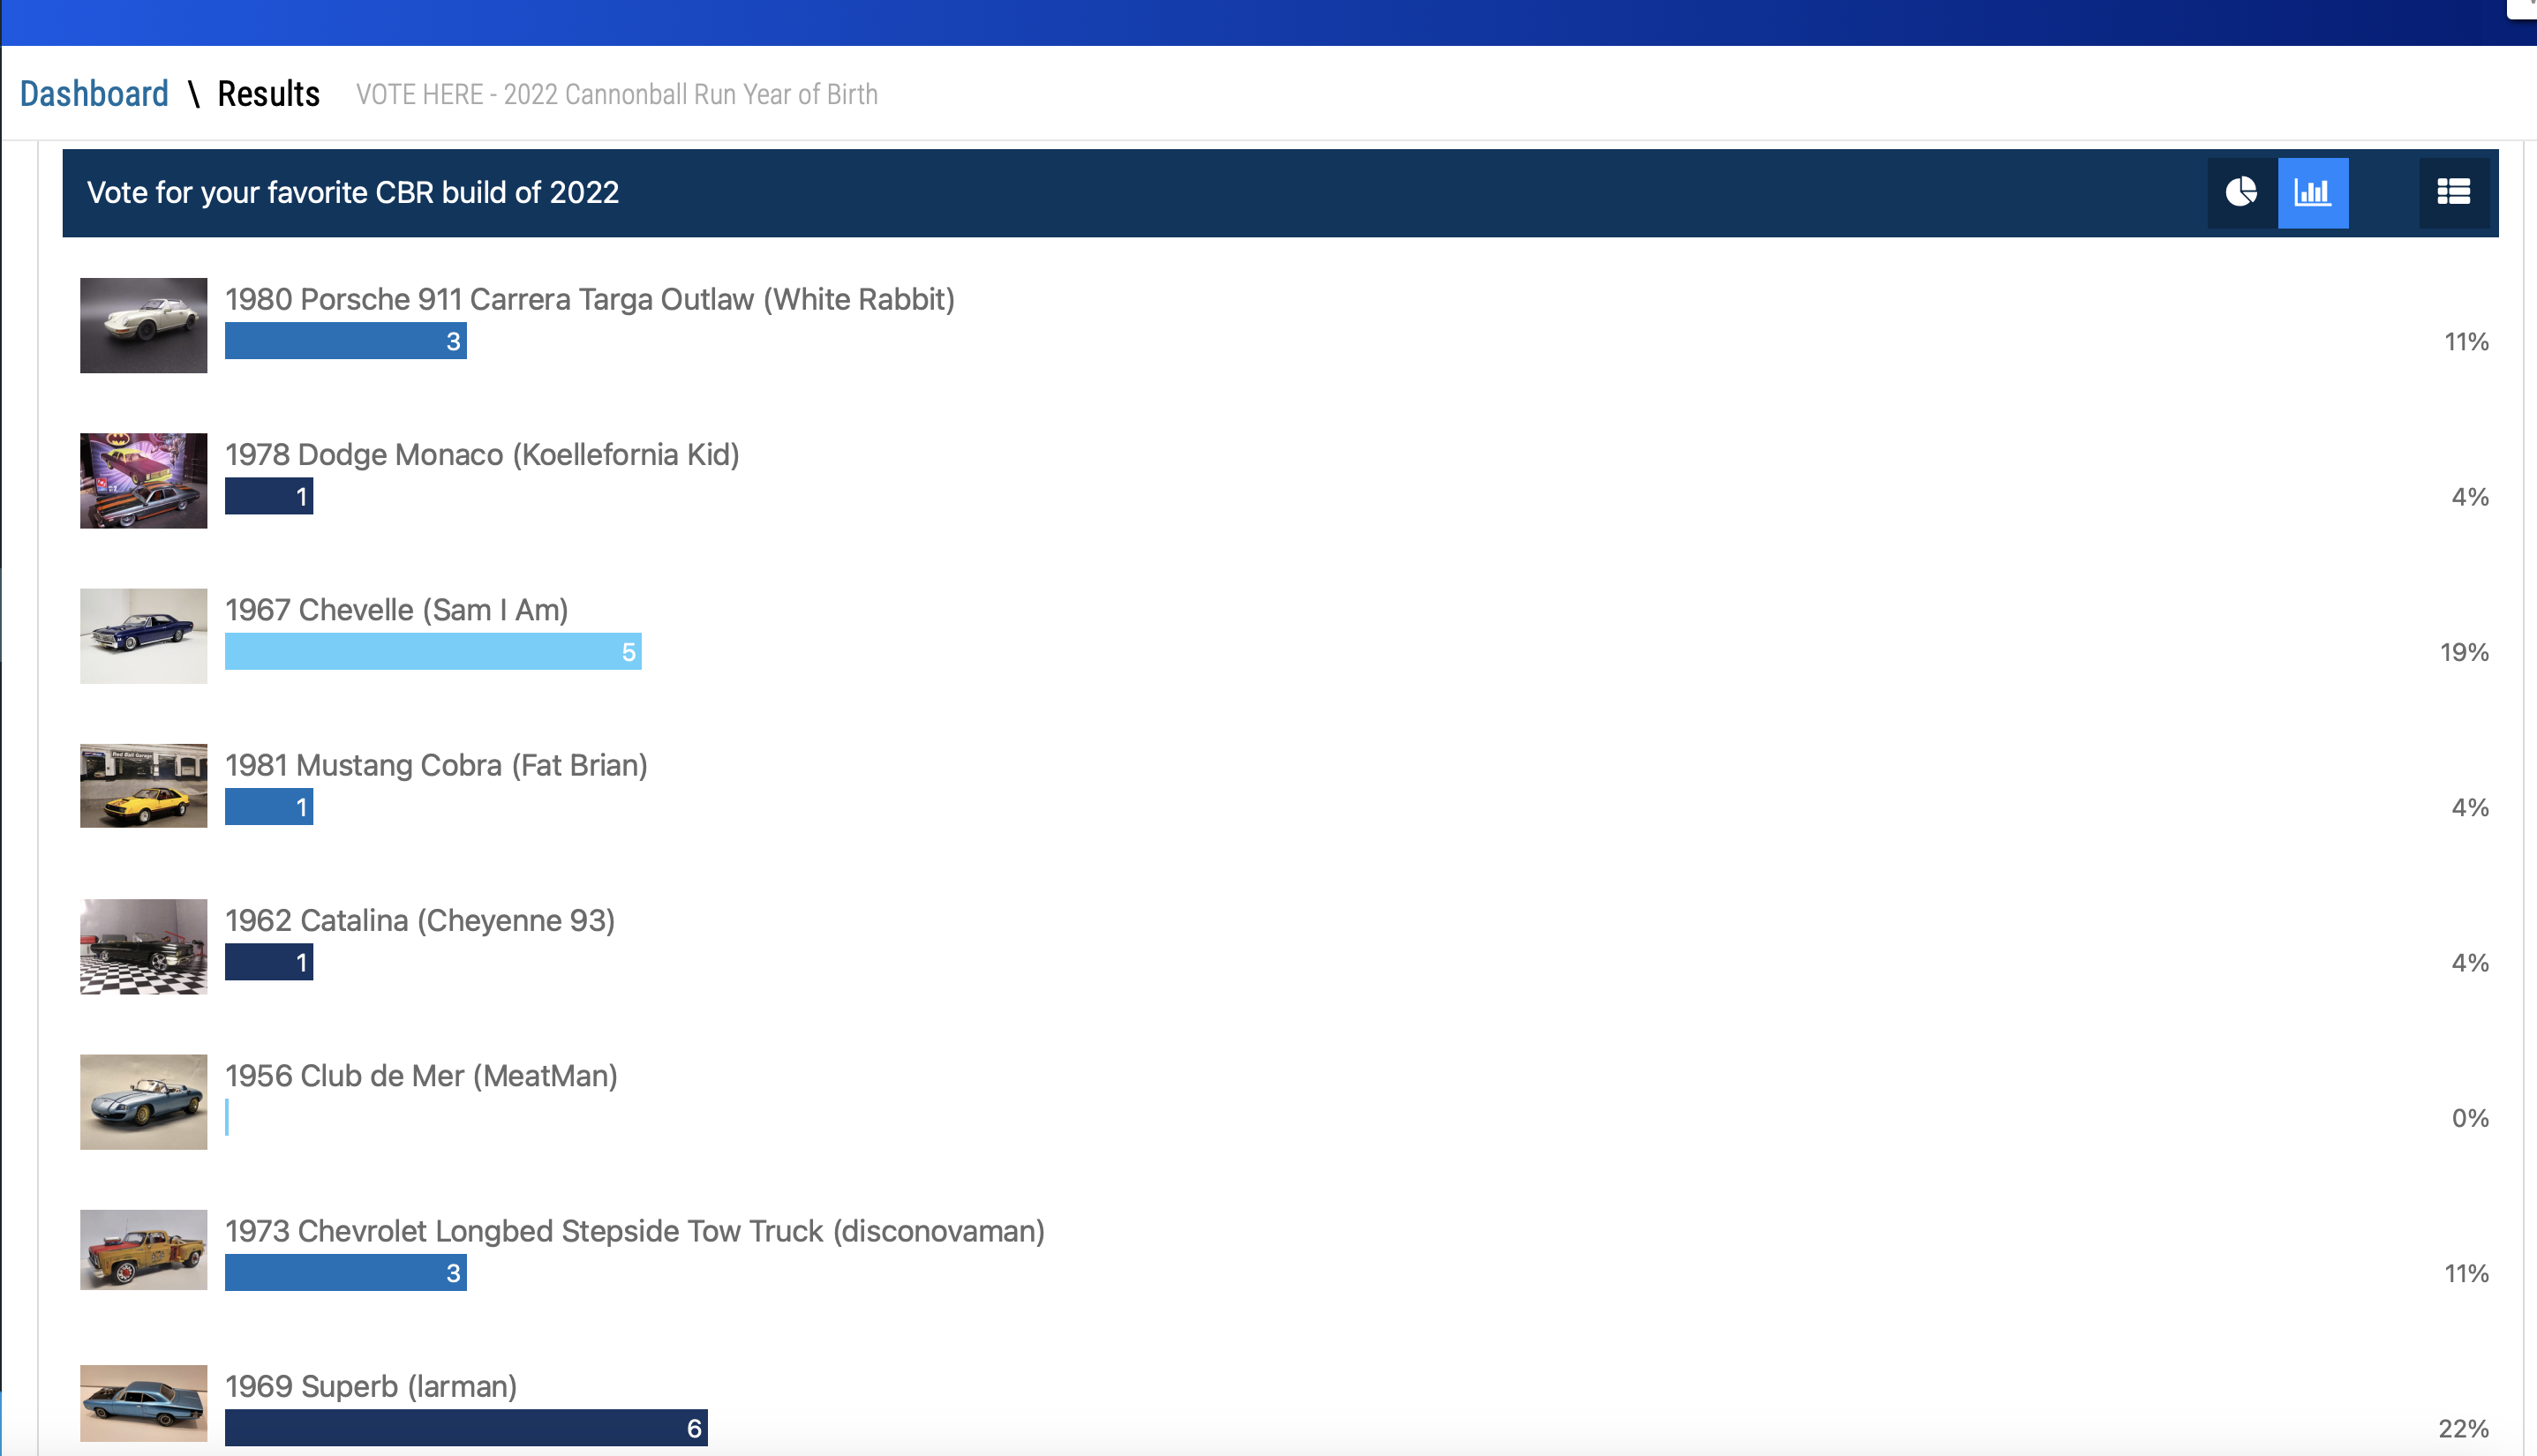Image resolution: width=2537 pixels, height=1456 pixels.
Task: Click the Club de Mer empty zero-vote bar
Action: pyautogui.click(x=227, y=1118)
